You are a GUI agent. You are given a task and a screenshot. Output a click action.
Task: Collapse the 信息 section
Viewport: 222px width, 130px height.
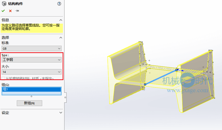click(x=61, y=20)
